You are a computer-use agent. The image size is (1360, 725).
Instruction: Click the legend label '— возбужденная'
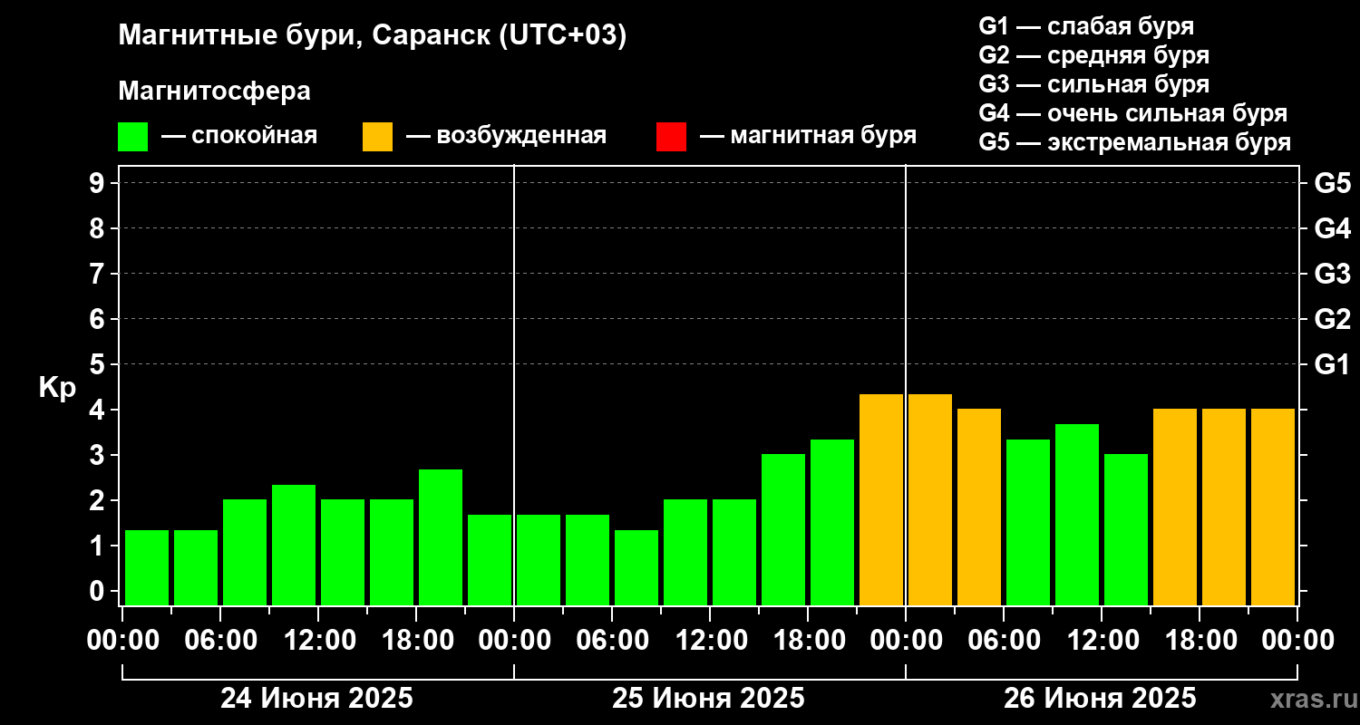coord(506,136)
